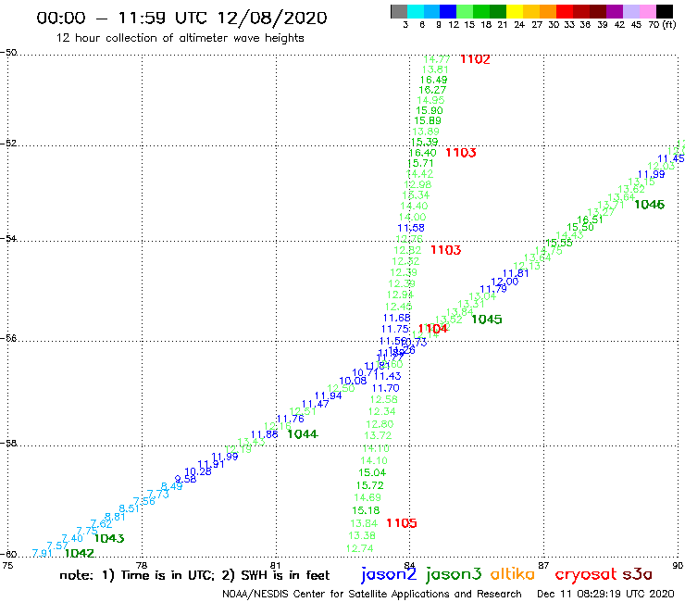Select the jason2 satellite label
Viewport: 685px width, 602px height.
pos(389,574)
